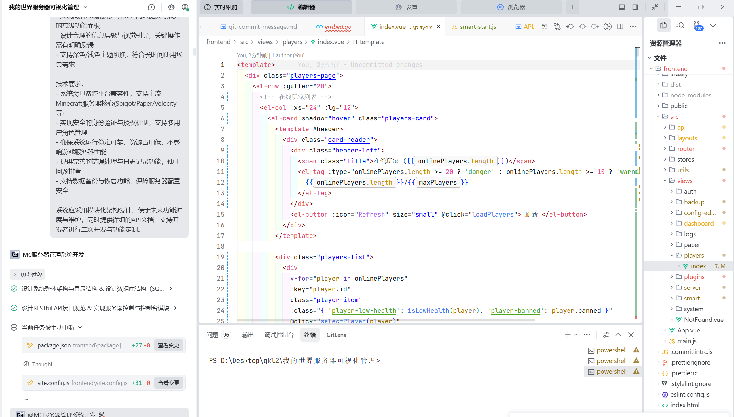The height and width of the screenshot is (417, 734).
Task: Open the editor more actions ellipsis
Action: tap(633, 27)
